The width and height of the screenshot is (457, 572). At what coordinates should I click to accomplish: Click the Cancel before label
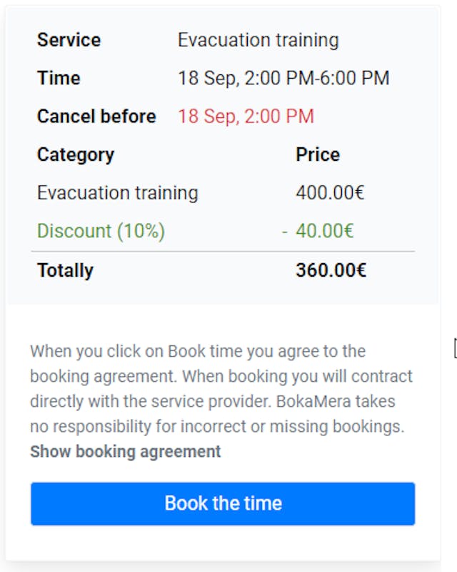pyautogui.click(x=96, y=116)
